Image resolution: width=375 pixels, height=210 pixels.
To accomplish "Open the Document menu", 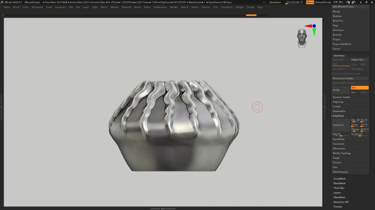I will (x=37, y=7).
